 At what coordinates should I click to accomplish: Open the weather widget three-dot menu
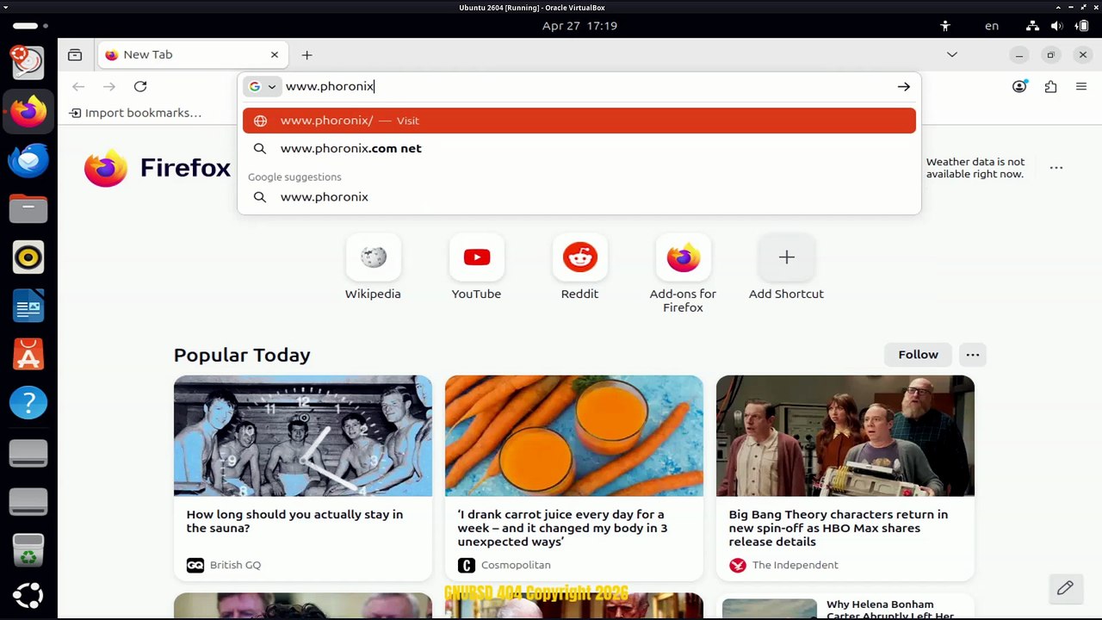(1056, 168)
